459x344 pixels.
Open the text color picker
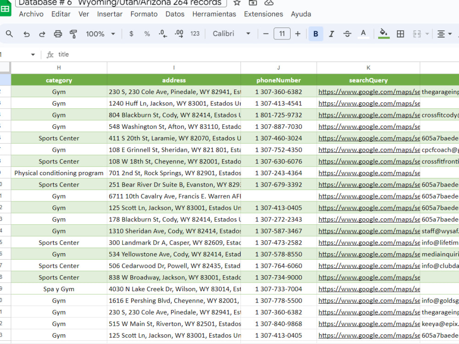point(363,34)
